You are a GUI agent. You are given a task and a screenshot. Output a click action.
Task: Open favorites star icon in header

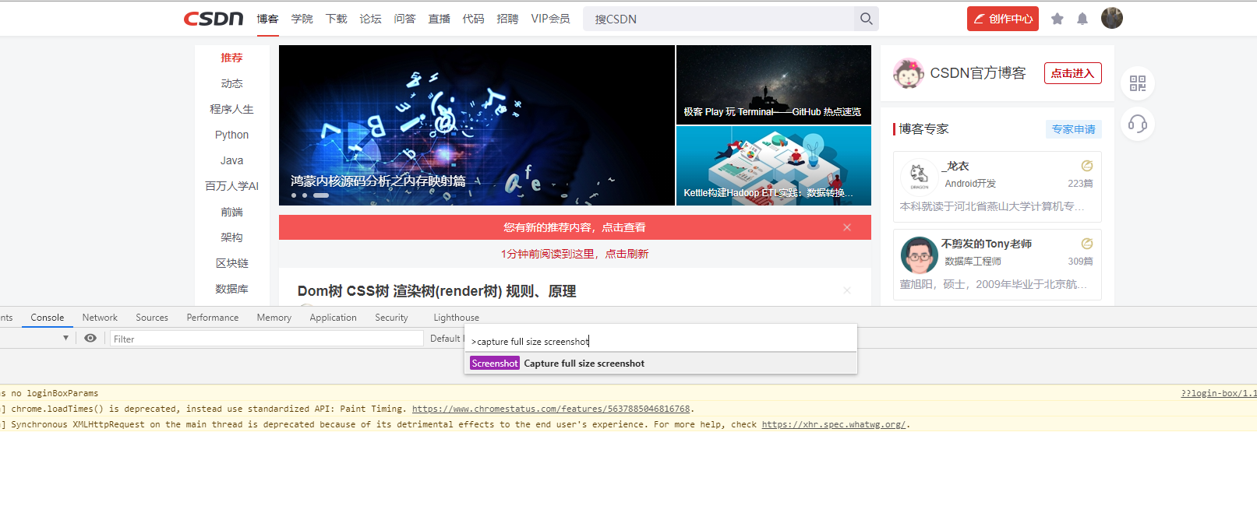click(x=1058, y=19)
